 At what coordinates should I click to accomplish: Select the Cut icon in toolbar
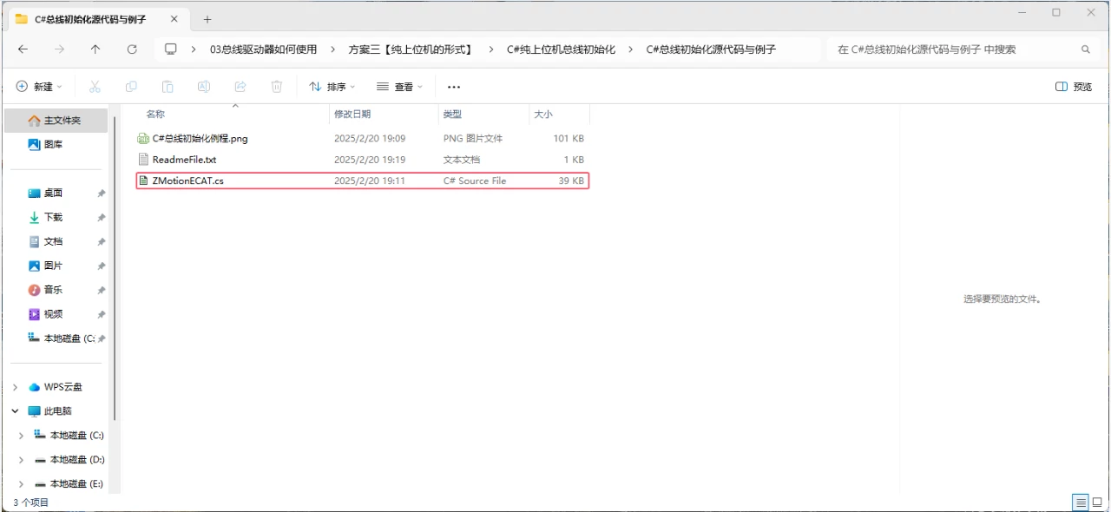[95, 86]
